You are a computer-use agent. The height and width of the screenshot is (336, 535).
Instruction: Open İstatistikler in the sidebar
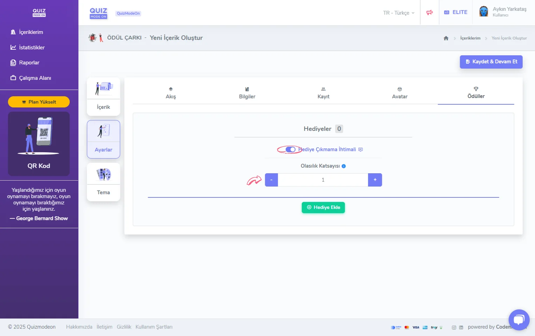(x=32, y=48)
